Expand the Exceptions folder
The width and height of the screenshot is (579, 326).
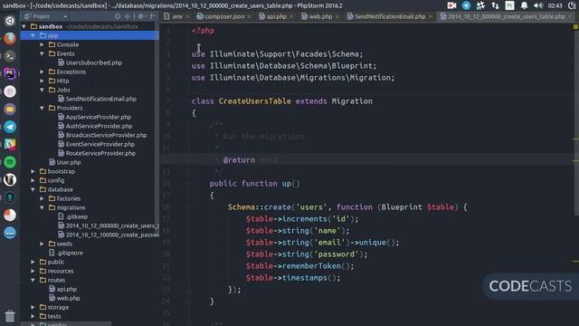43,72
